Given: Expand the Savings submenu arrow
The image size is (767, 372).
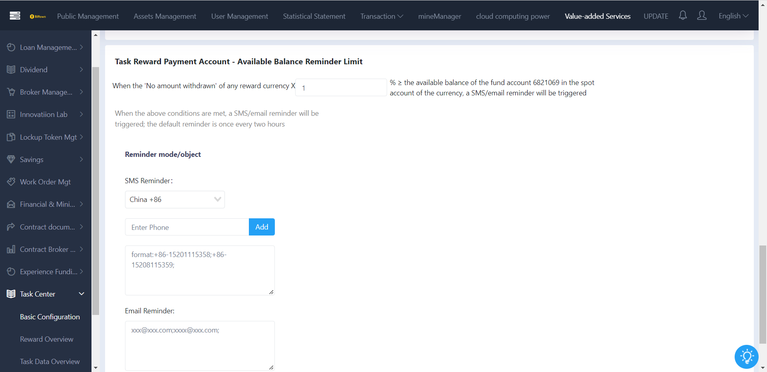Looking at the screenshot, I should click(81, 159).
